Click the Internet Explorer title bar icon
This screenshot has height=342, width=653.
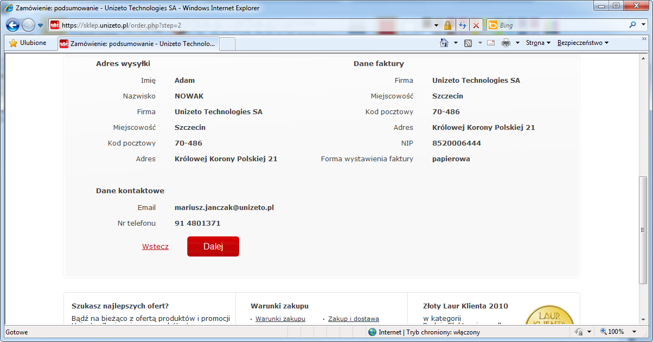point(9,8)
